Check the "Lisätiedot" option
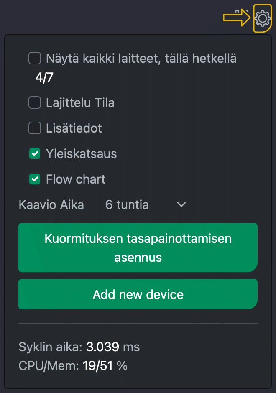 coord(34,128)
